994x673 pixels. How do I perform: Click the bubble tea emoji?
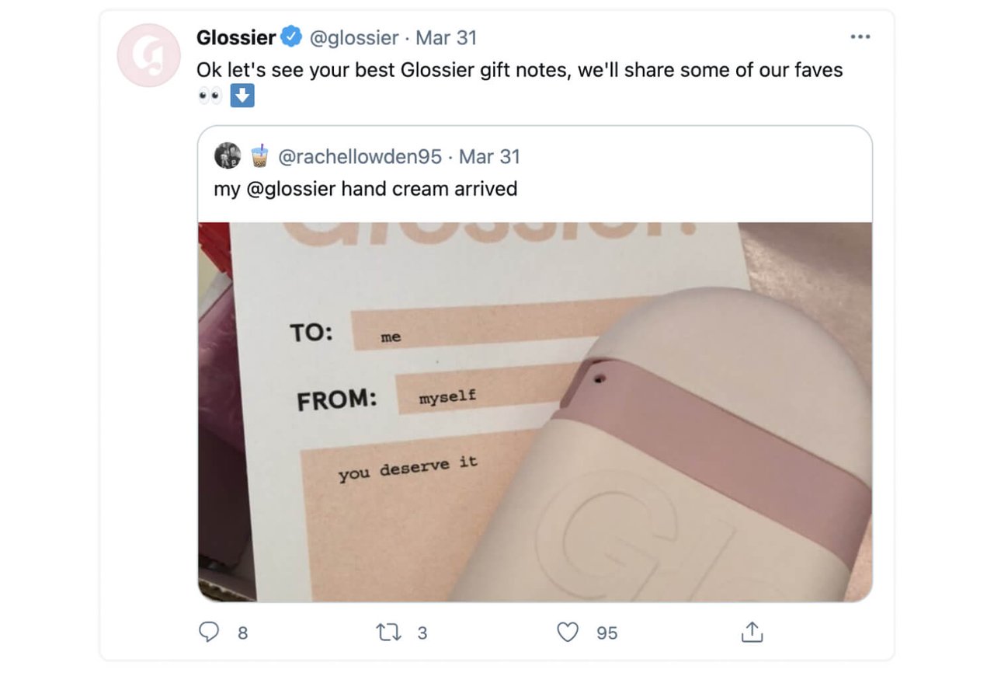point(259,156)
